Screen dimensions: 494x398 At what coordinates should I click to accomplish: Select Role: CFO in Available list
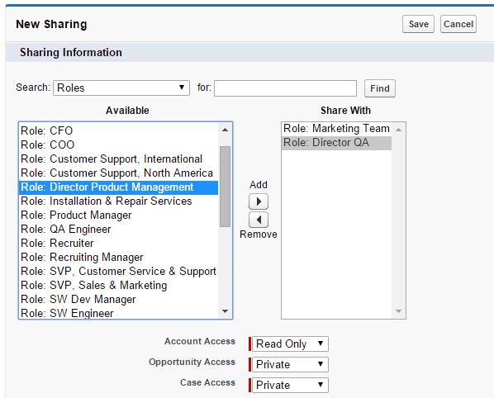pos(118,130)
